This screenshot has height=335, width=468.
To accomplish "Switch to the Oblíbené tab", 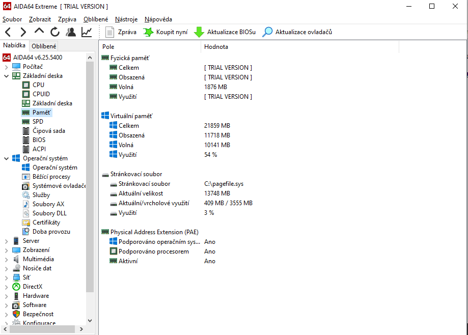I will [x=44, y=46].
